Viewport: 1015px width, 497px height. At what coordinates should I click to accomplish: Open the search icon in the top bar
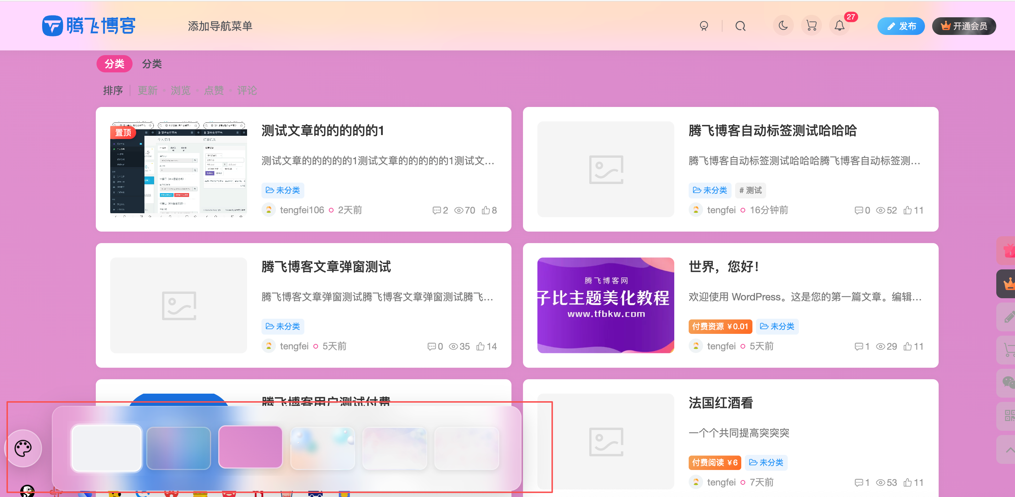pos(741,26)
